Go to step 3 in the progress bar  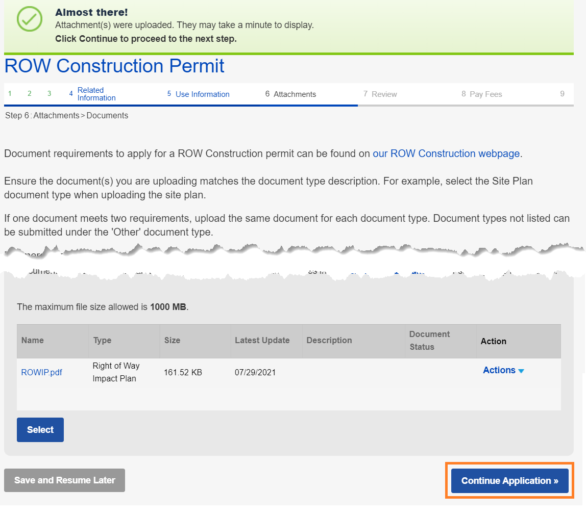(x=50, y=94)
